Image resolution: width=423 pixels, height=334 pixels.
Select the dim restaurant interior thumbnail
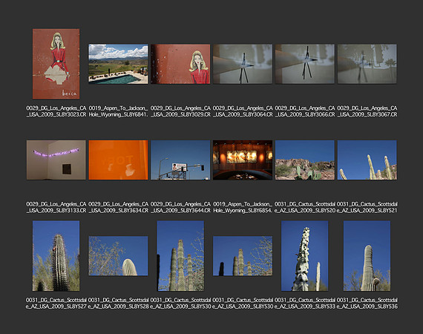243,160
